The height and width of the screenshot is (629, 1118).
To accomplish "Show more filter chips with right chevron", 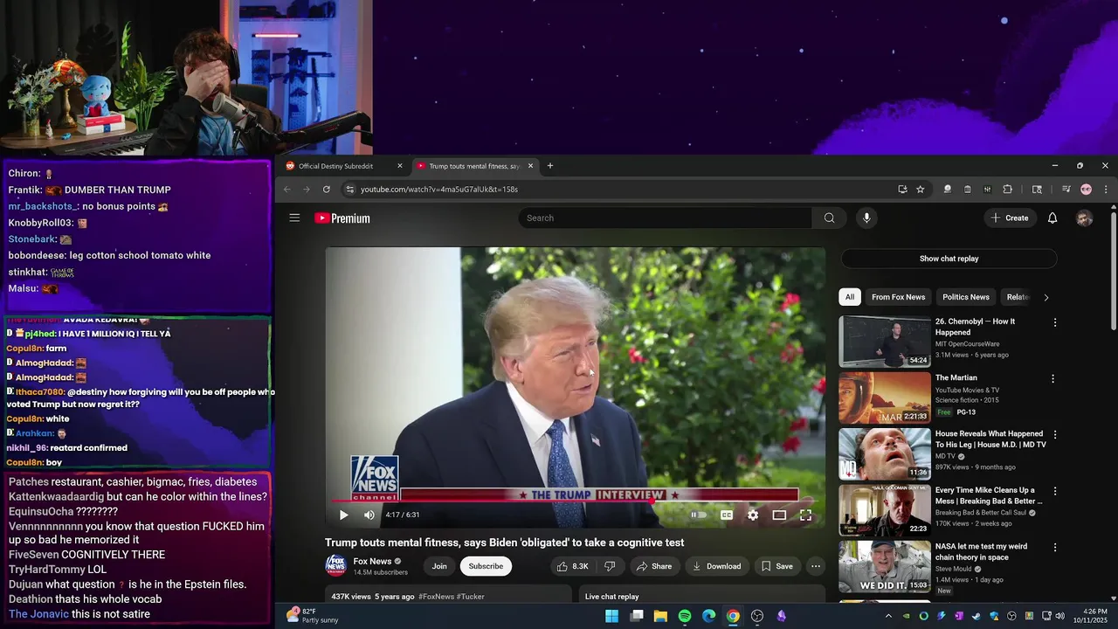I will (x=1046, y=297).
